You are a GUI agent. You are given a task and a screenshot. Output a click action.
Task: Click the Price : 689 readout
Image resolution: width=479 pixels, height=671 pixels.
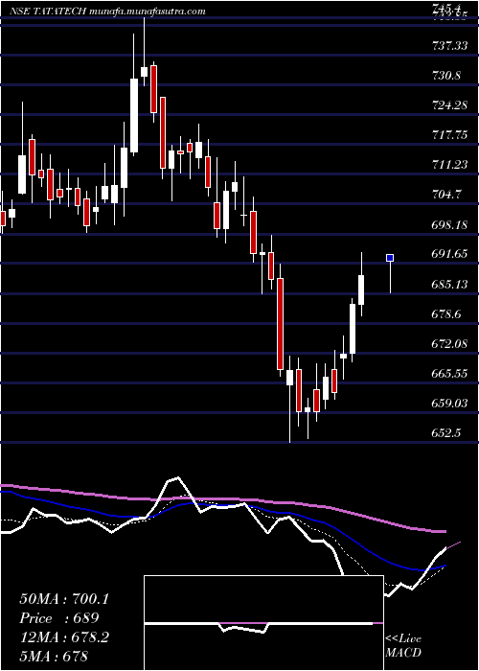pyautogui.click(x=59, y=618)
